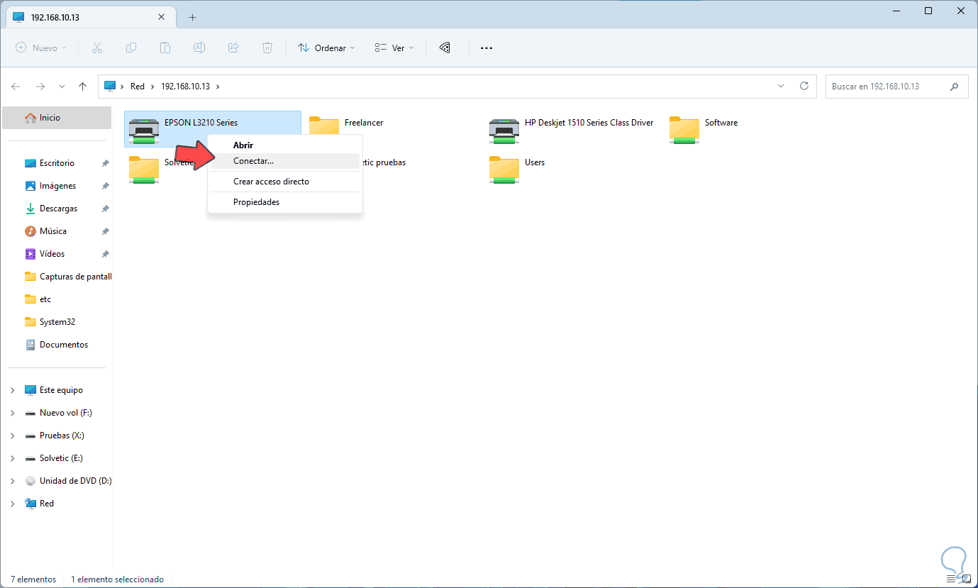Choose Propiedades in the context menu
This screenshot has height=588, width=978.
click(285, 202)
